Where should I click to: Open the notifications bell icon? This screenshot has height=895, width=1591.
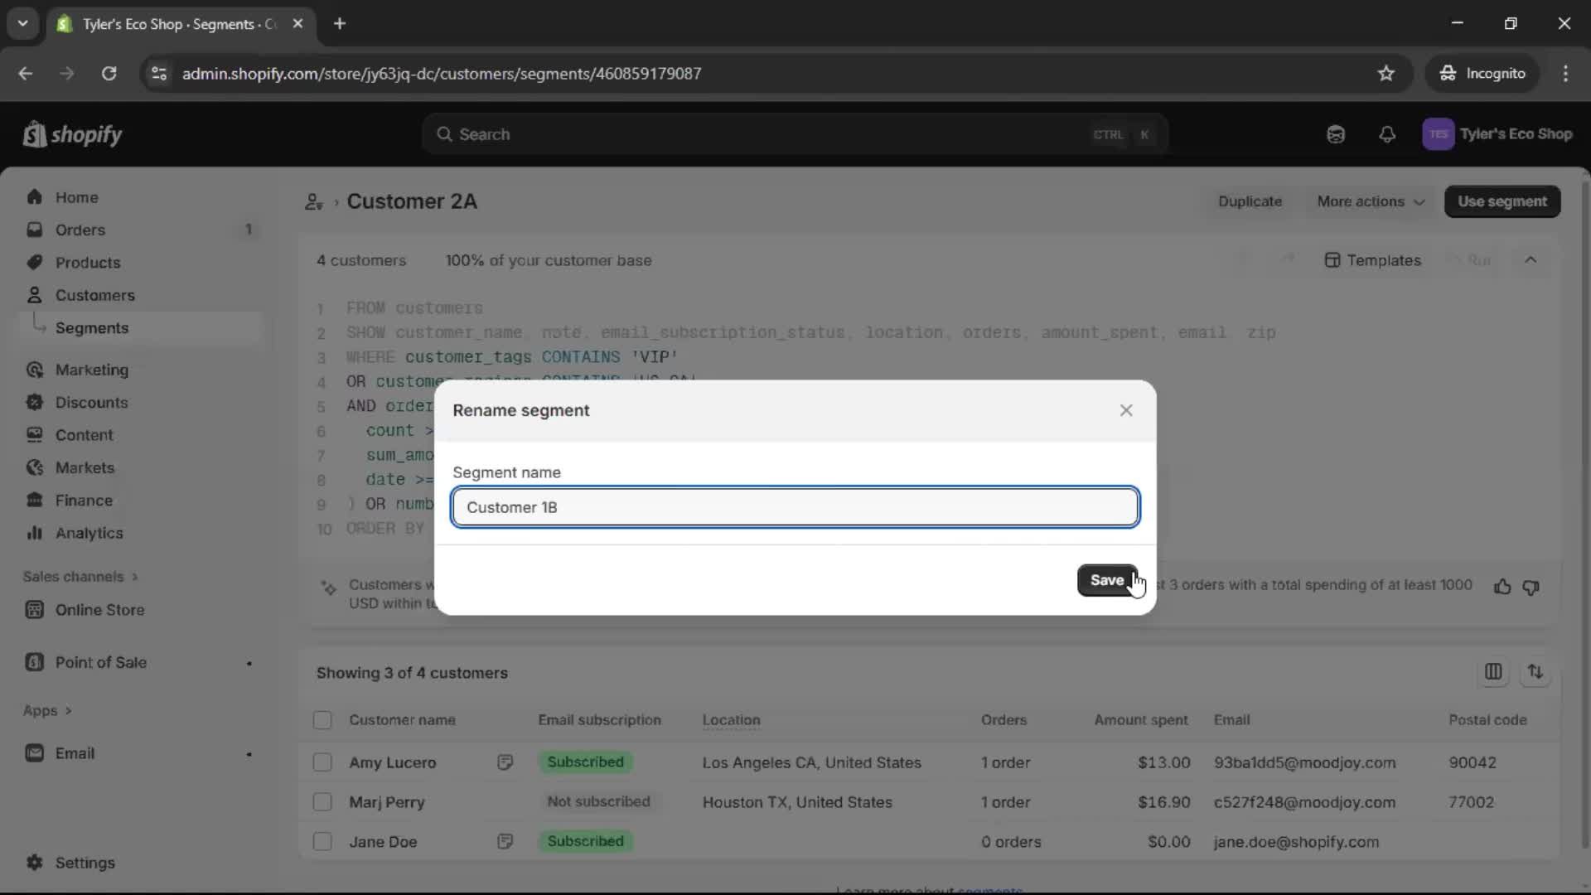coord(1387,134)
